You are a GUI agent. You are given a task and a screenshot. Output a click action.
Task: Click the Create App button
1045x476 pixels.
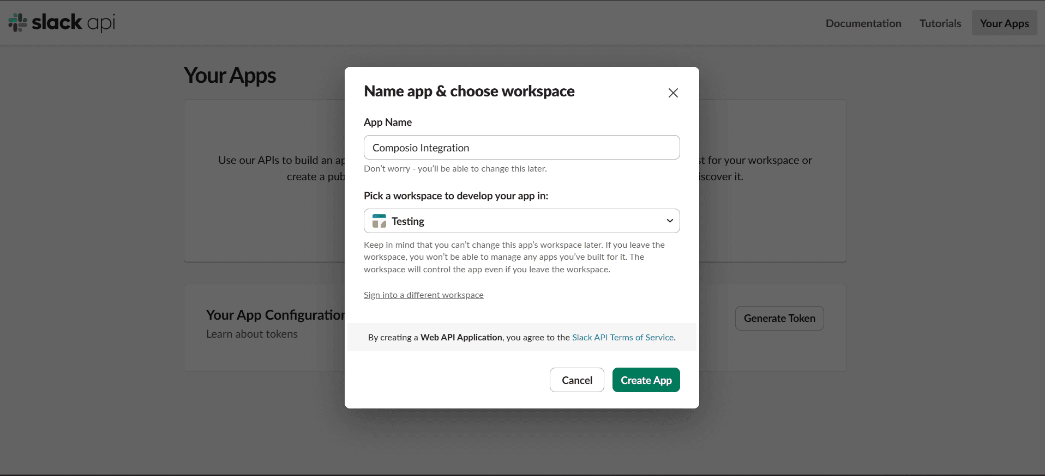[646, 380]
